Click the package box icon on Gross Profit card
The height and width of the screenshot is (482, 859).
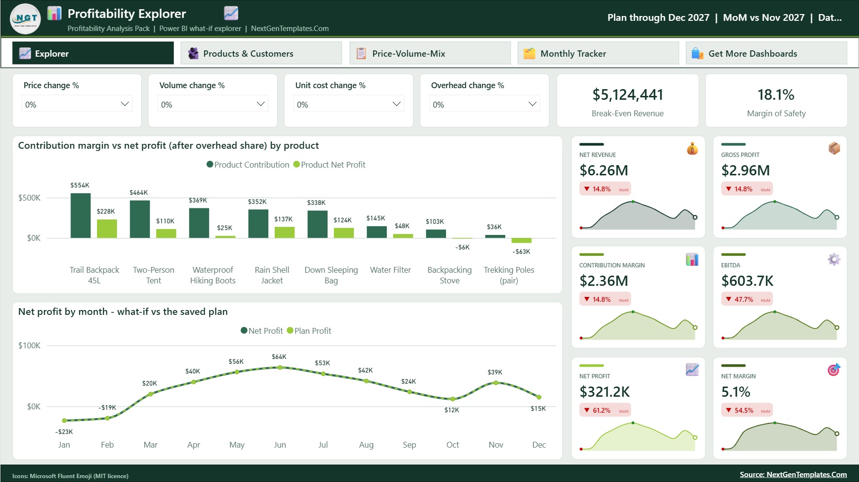pos(834,148)
